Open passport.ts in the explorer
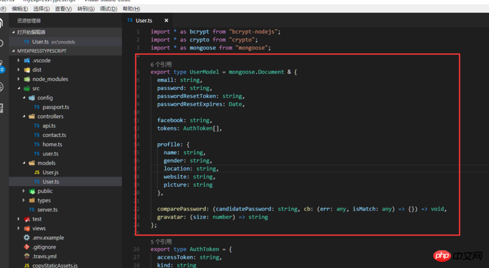This screenshot has height=268, width=489. pyautogui.click(x=56, y=107)
